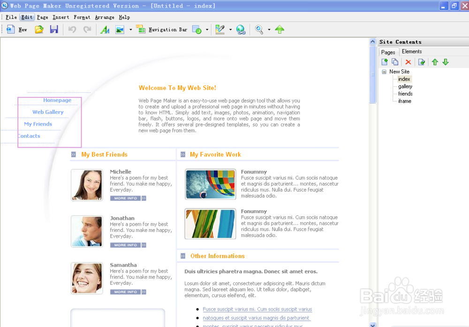Click the pencil edit tool icon
The height and width of the screenshot is (327, 469).
(x=220, y=30)
